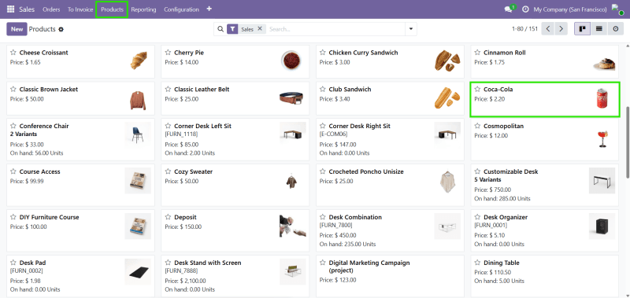The image size is (630, 298).
Task: Favorite the Chicken Curry Sandwich star
Action: 322,53
